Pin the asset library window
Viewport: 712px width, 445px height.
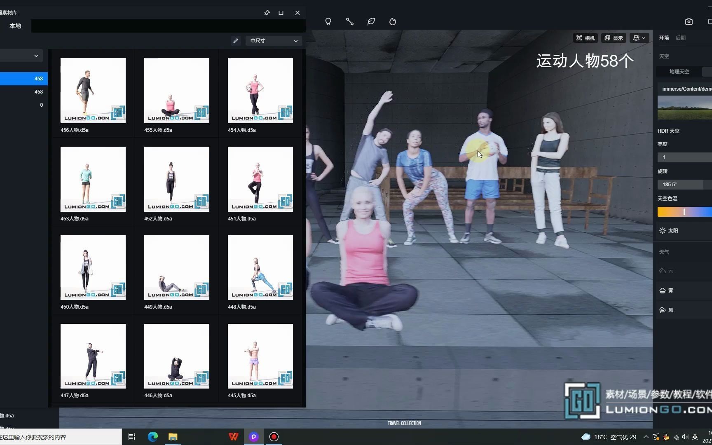[x=267, y=13]
